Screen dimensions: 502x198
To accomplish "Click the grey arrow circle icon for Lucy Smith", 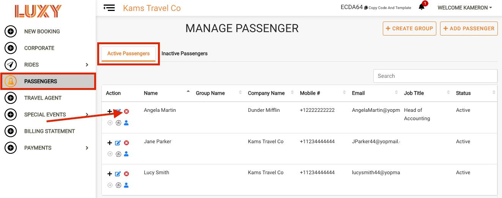I will click(110, 185).
